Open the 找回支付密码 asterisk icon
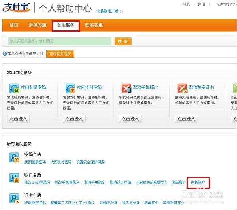 (70, 88)
